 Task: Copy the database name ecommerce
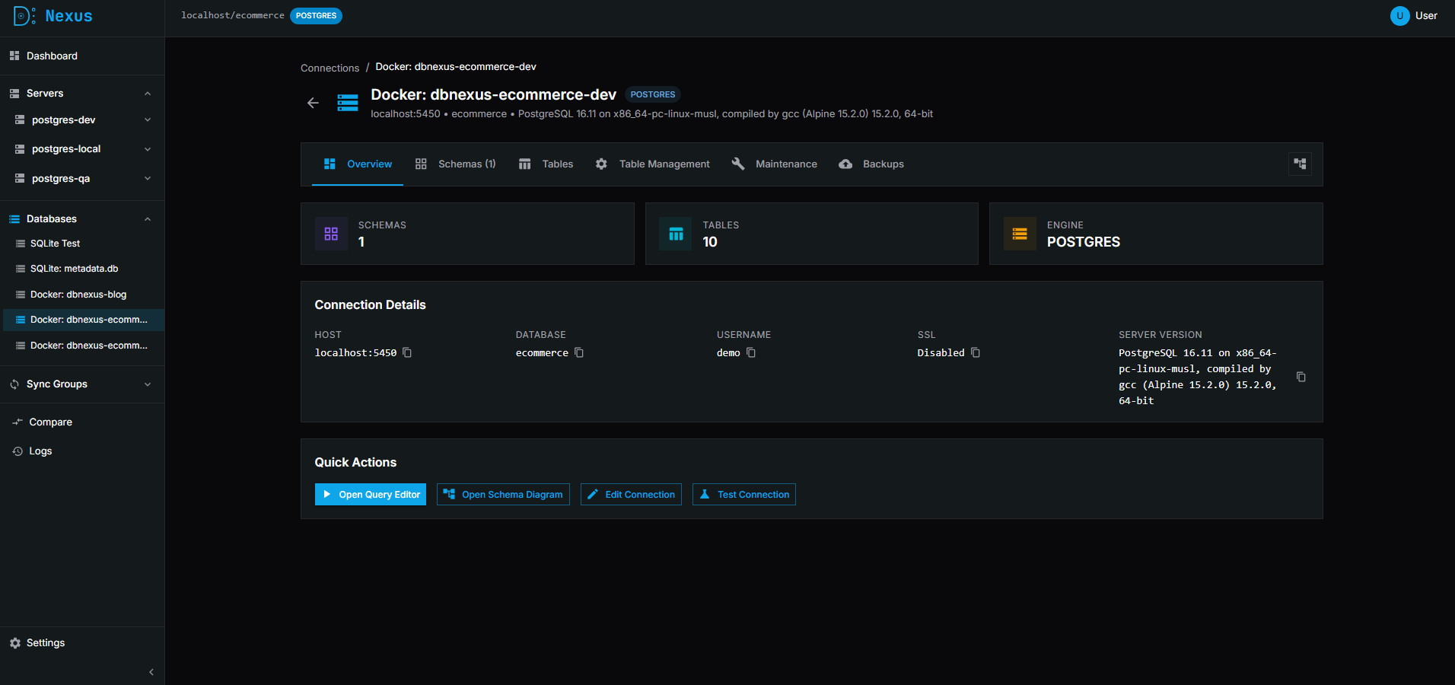[579, 352]
